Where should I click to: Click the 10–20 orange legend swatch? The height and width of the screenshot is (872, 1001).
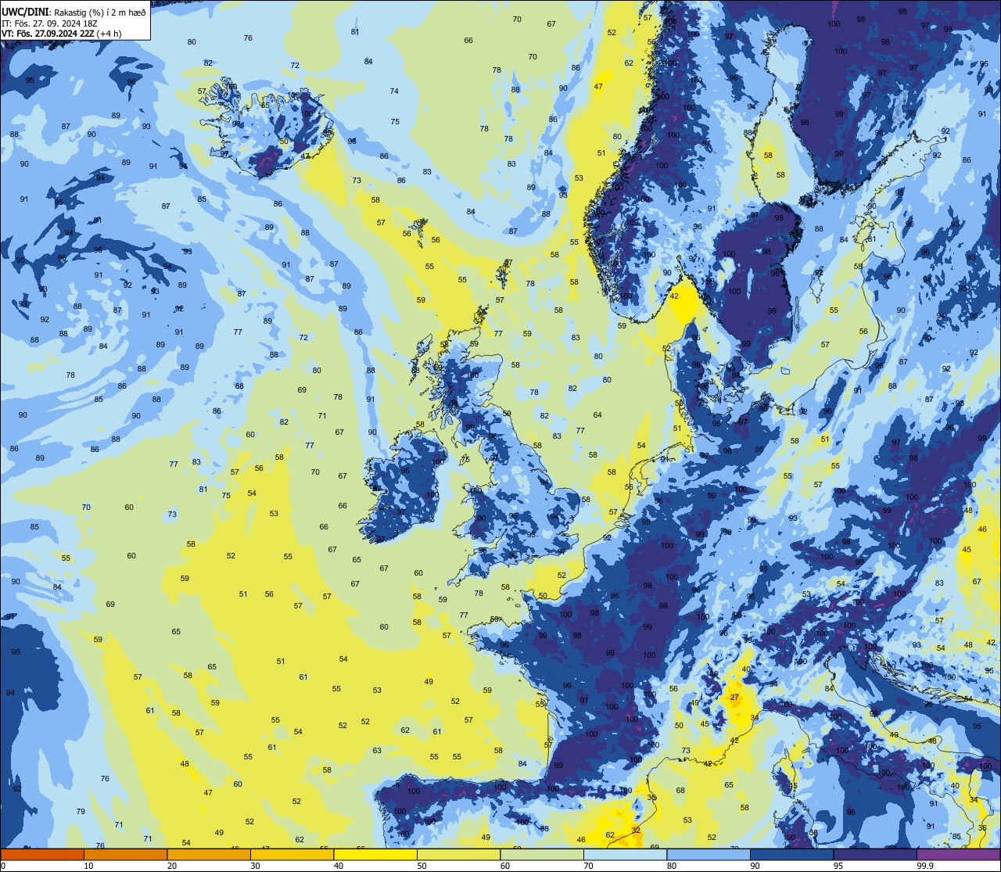coord(125,854)
